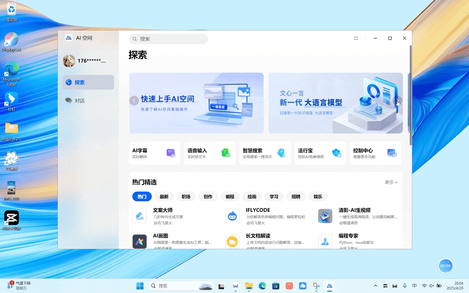Switch to the 编程 category tab
469x293 pixels.
(230, 196)
